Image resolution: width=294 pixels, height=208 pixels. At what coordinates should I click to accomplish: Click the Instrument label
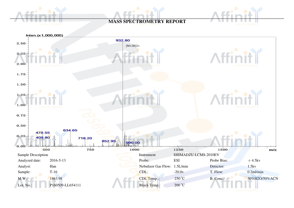(x=147, y=155)
